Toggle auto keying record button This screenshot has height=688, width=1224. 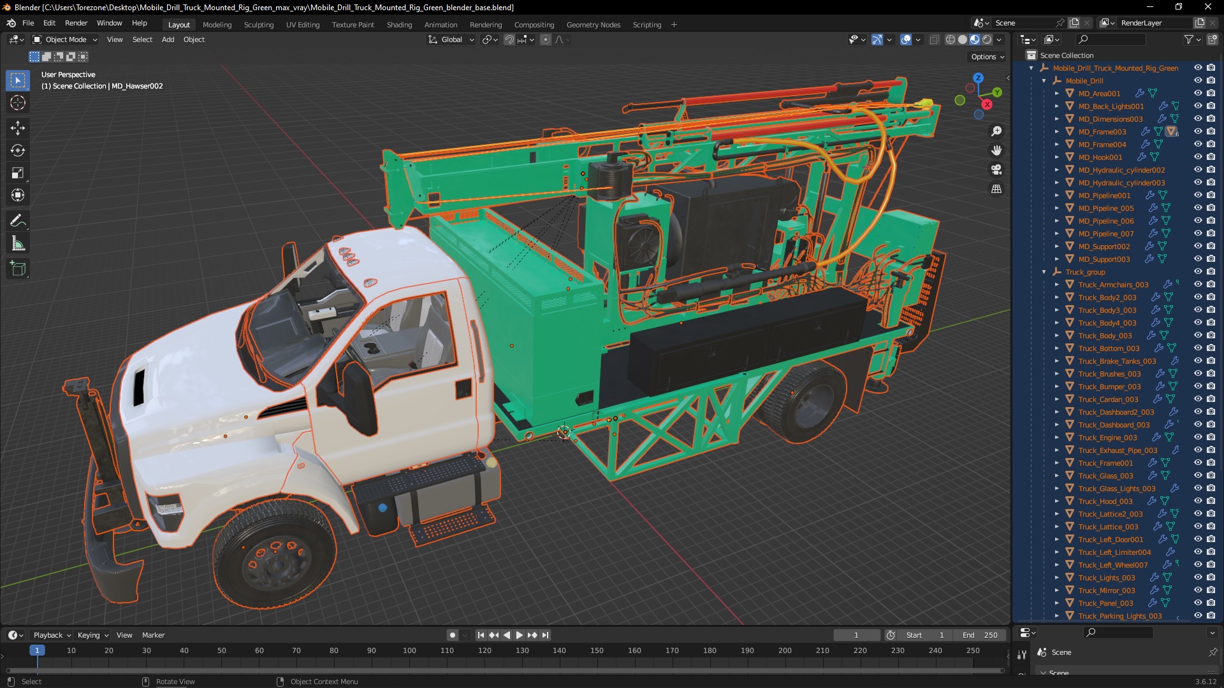[453, 635]
